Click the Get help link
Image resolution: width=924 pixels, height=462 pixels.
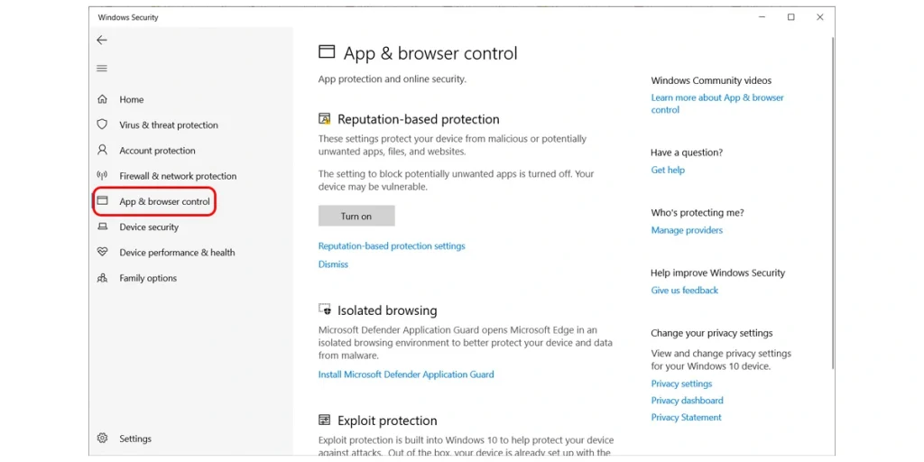(668, 170)
